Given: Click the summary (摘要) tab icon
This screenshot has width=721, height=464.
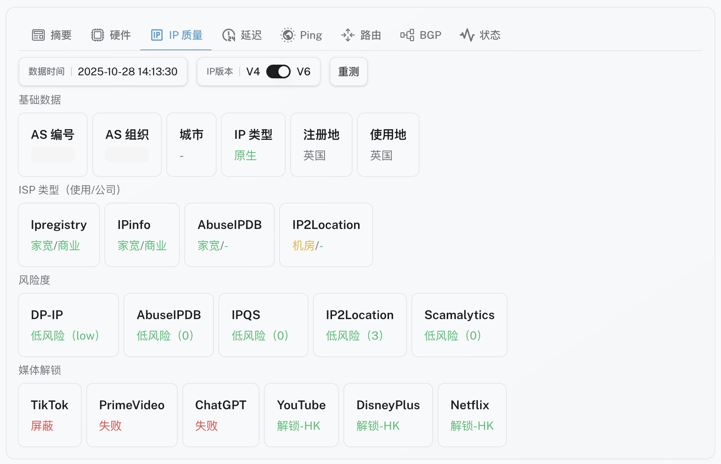Looking at the screenshot, I should pos(38,35).
